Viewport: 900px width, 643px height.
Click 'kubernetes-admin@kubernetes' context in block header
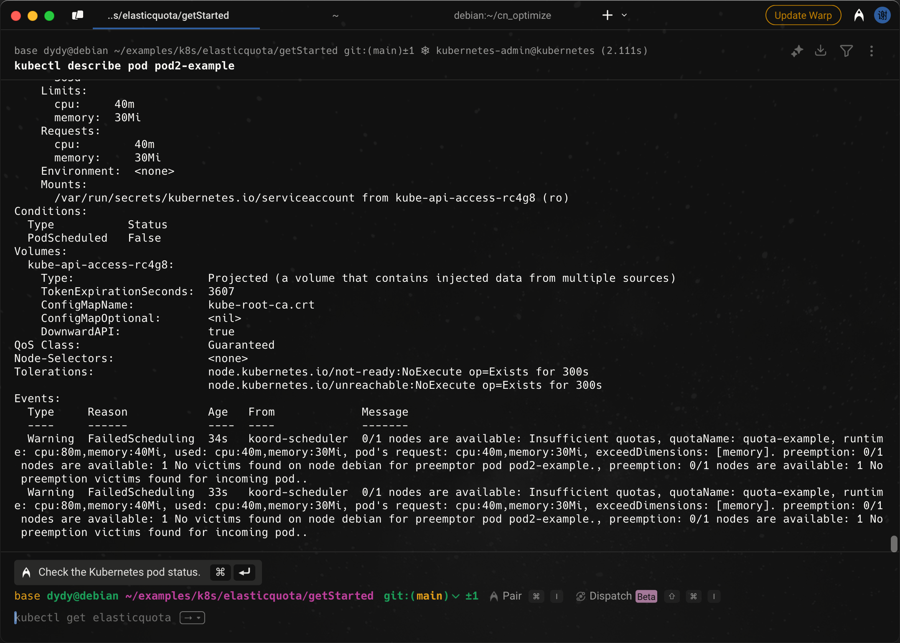click(515, 51)
